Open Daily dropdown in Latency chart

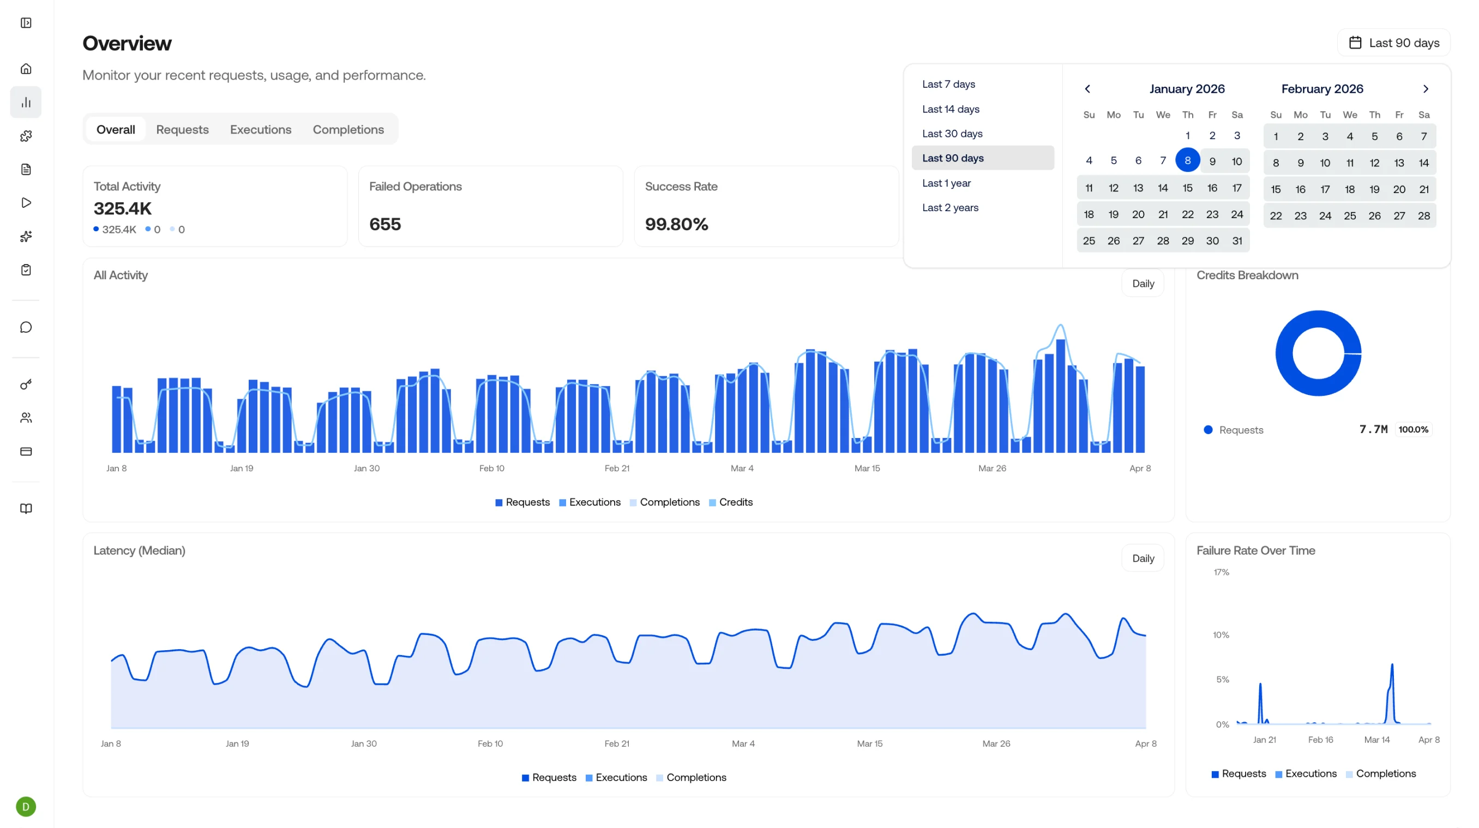coord(1143,558)
